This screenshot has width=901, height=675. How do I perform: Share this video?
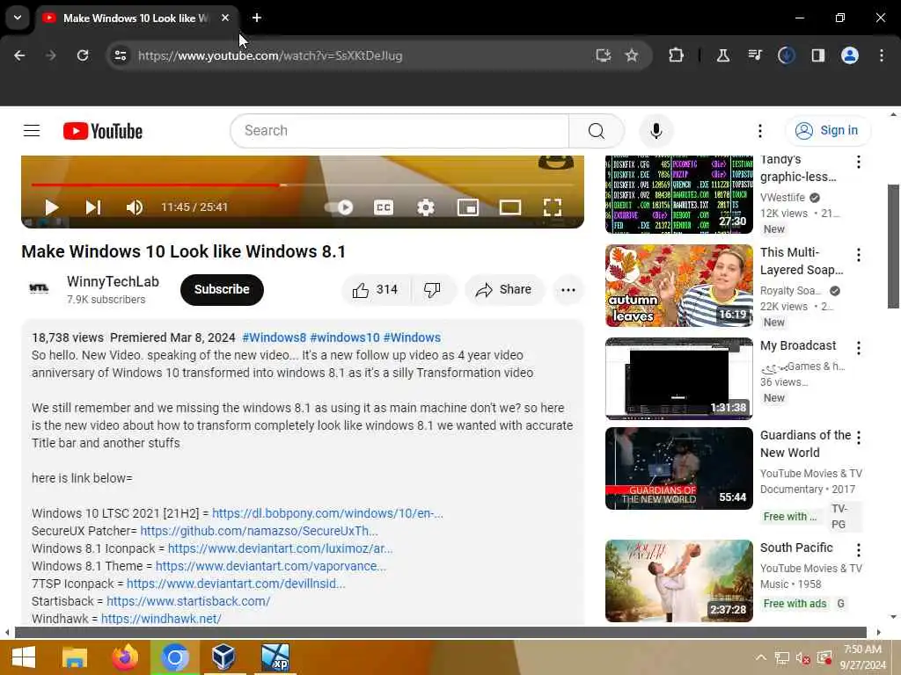503,290
